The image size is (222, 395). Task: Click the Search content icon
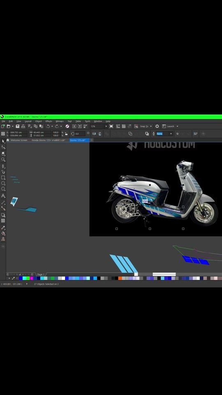[x=67, y=126]
